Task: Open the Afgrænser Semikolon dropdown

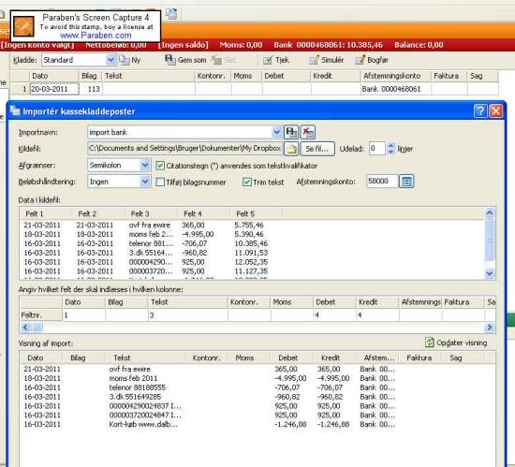Action: tap(145, 165)
